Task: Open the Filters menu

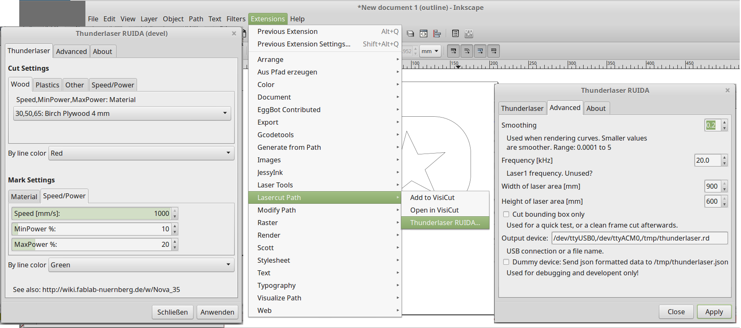Action: pyautogui.click(x=236, y=19)
